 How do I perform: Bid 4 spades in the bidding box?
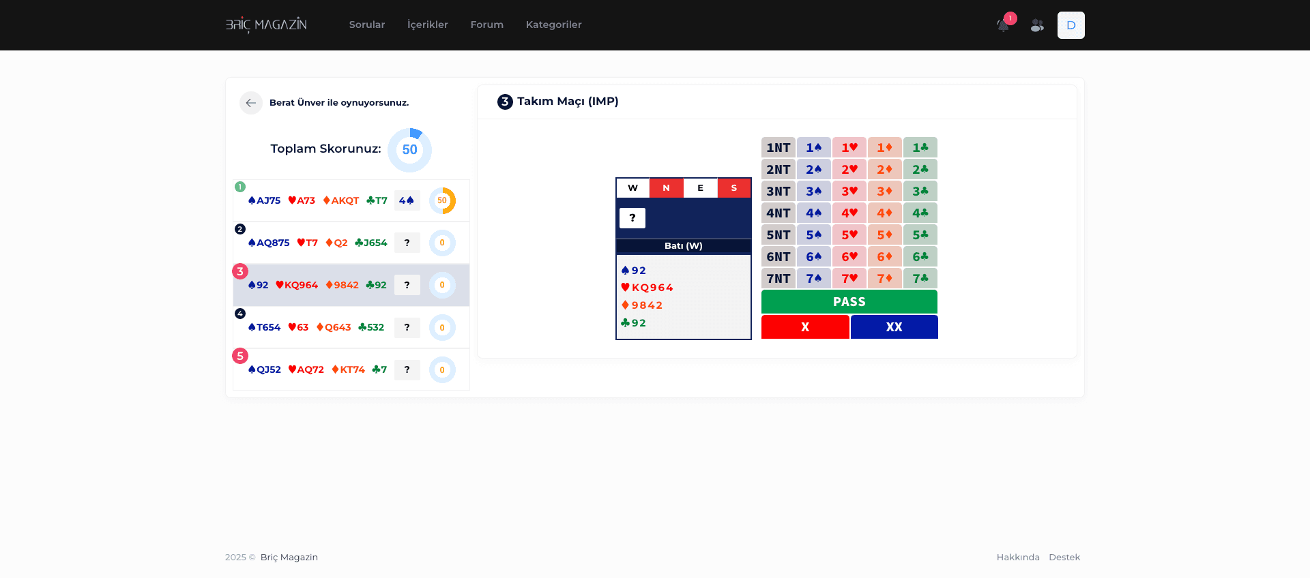[814, 213]
